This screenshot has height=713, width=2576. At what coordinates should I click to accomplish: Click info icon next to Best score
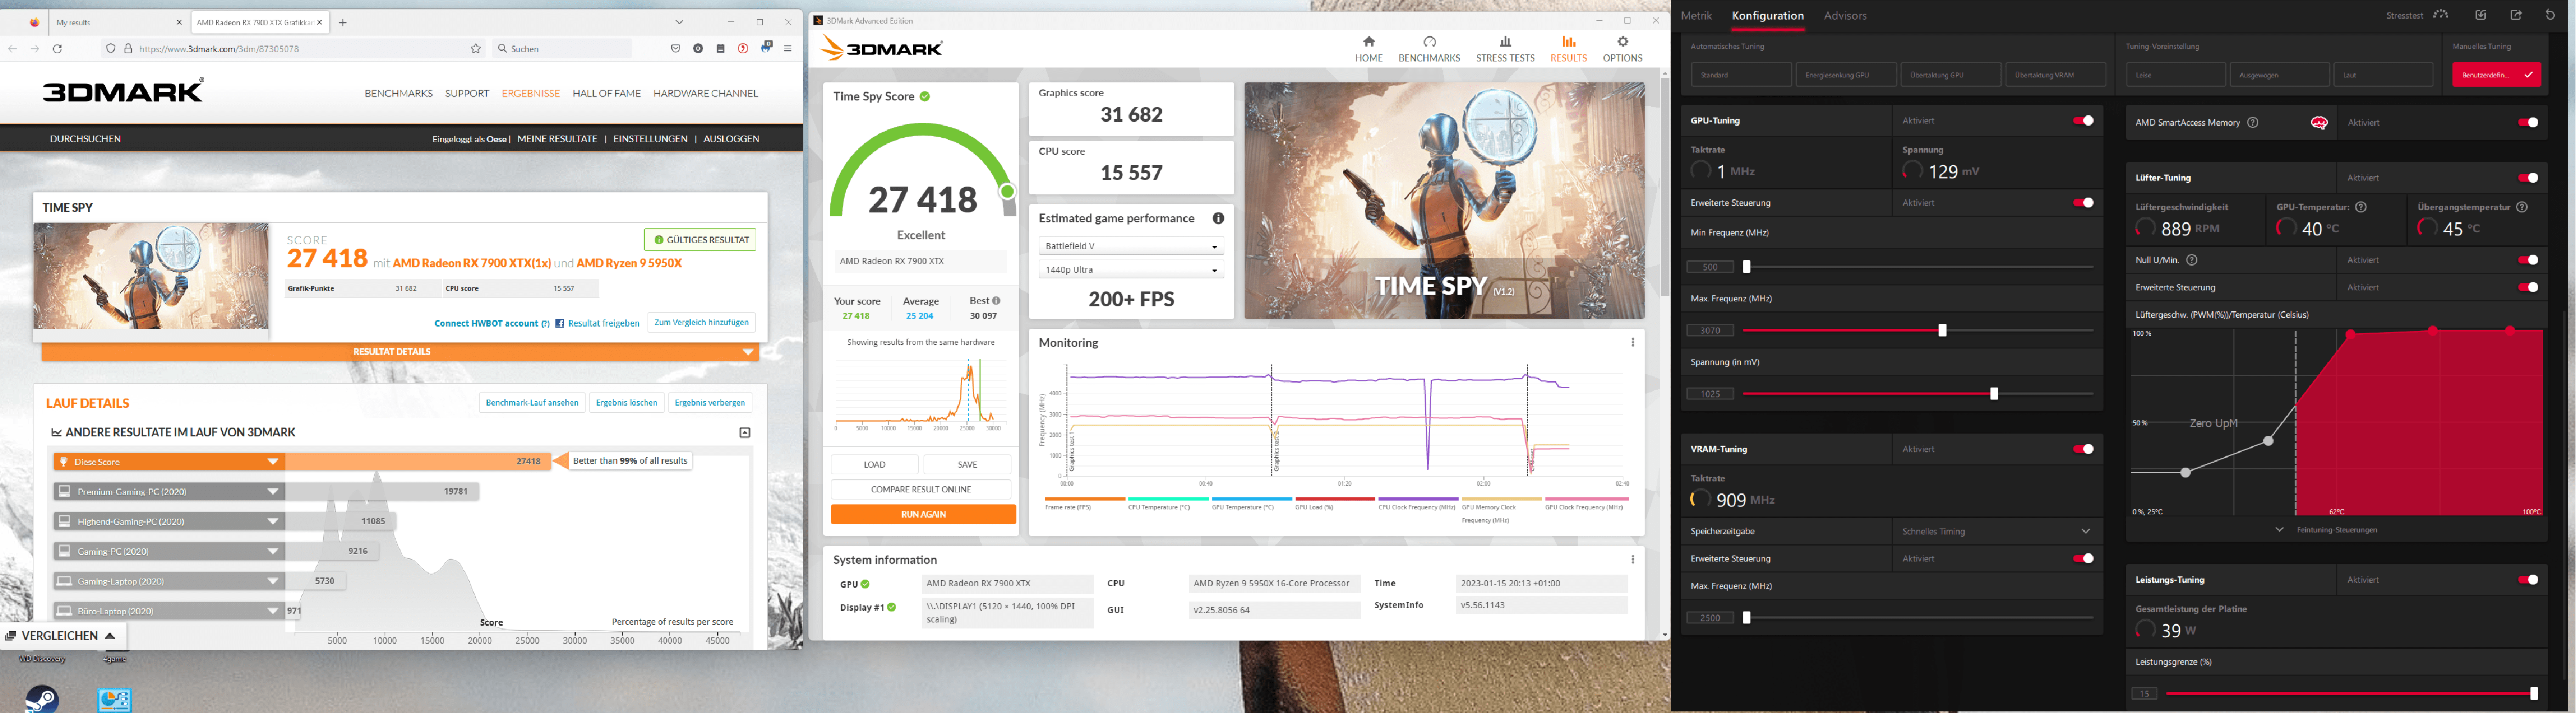[996, 300]
